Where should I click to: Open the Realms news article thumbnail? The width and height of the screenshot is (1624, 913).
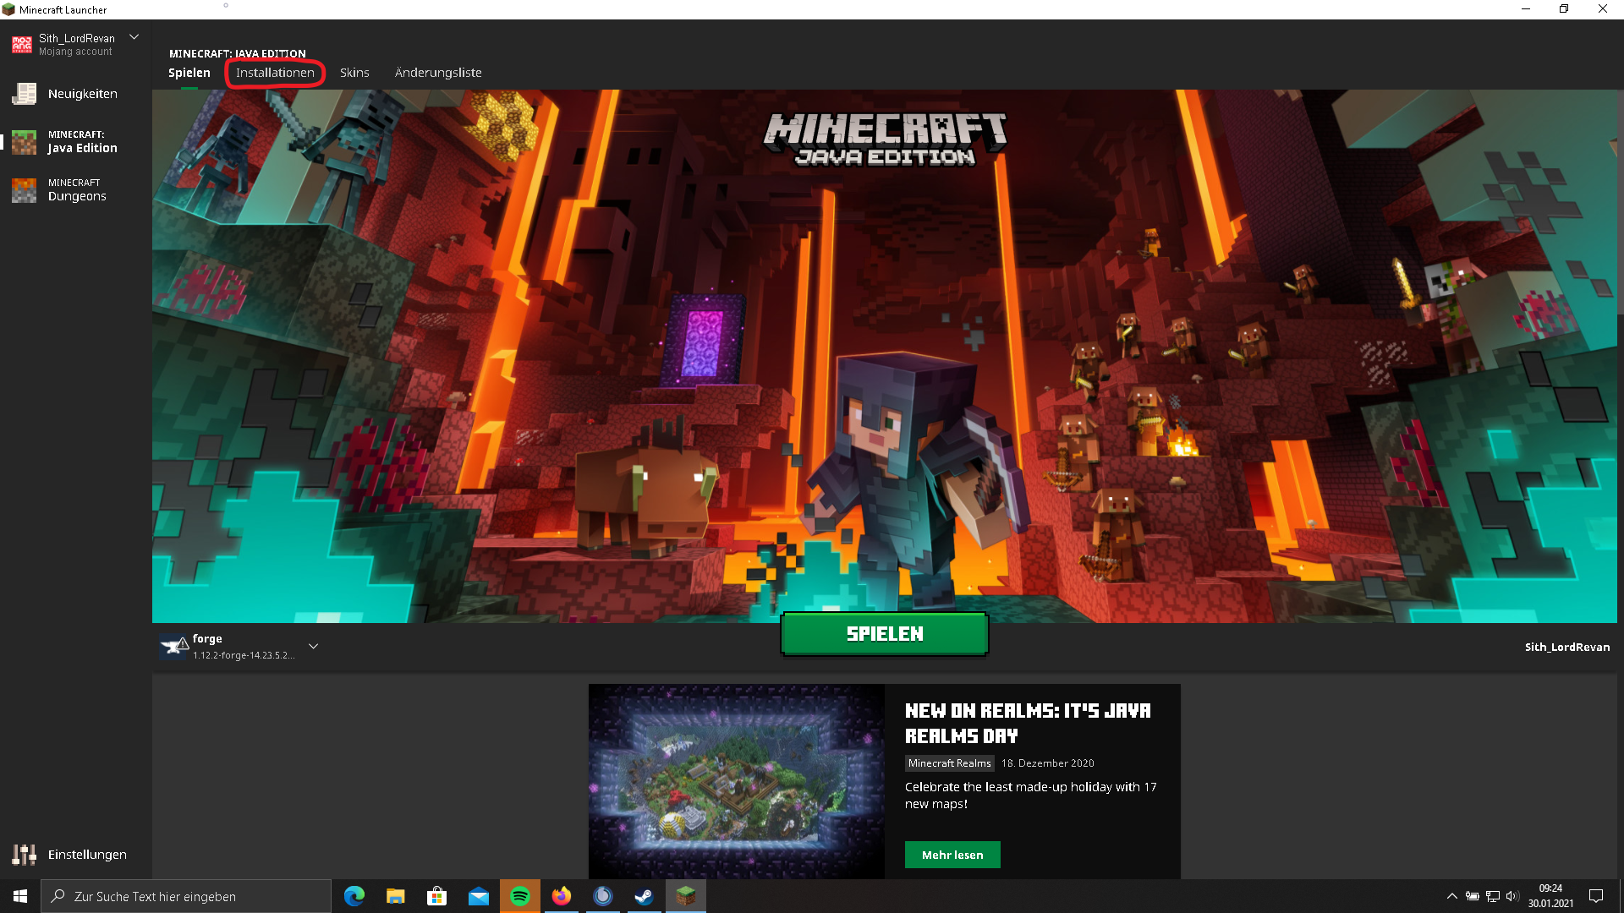(x=737, y=781)
